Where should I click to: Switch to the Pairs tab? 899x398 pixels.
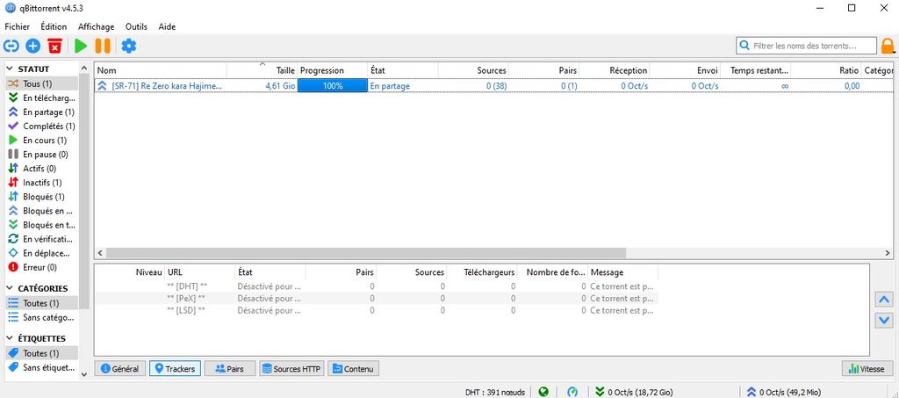(229, 369)
